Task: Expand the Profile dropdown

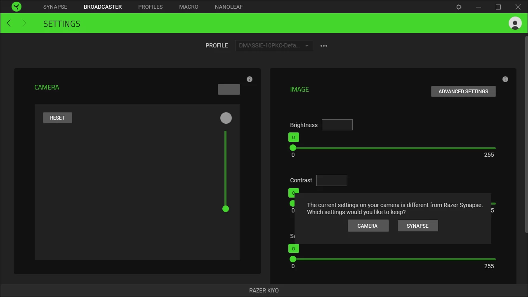Action: 274,45
